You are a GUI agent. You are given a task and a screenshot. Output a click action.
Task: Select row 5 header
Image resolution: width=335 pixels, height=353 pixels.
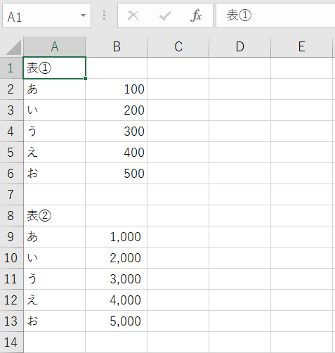tap(11, 153)
